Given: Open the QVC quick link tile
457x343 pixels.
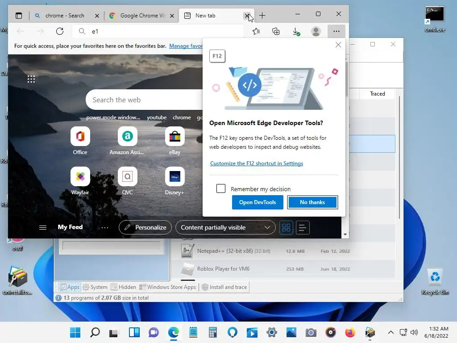Looking at the screenshot, I should (x=127, y=181).
